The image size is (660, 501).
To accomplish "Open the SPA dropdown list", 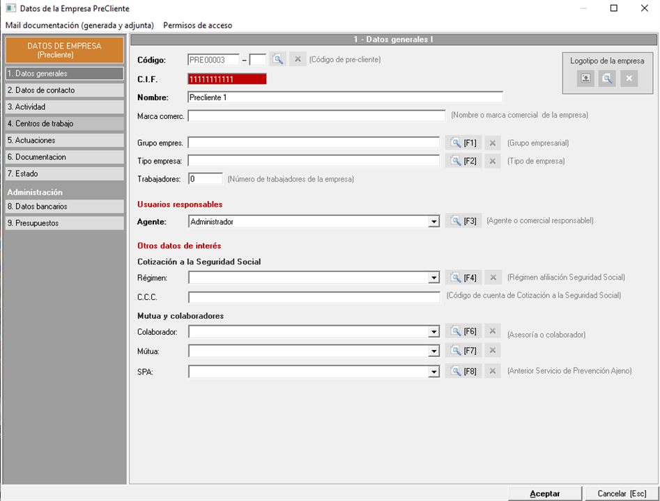I will click(434, 372).
